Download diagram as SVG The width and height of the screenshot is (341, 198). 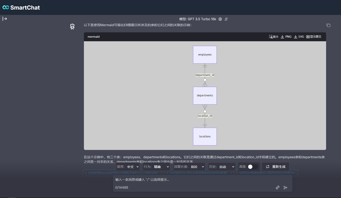(x=299, y=37)
